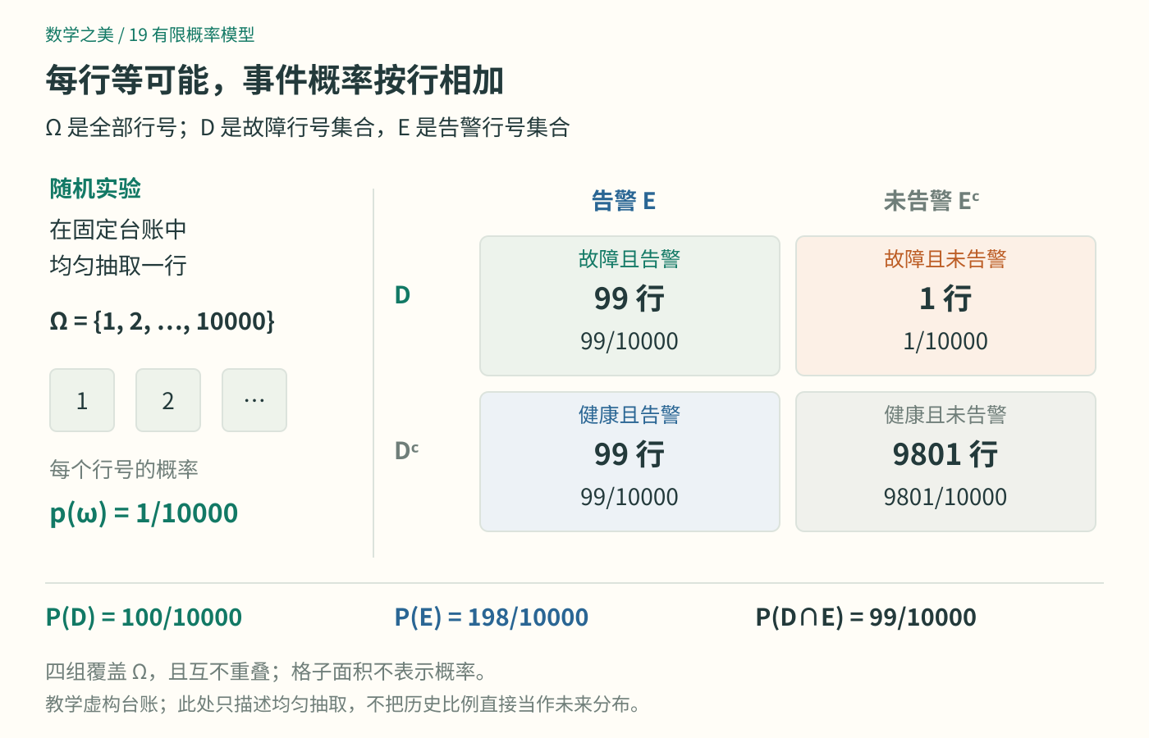
Task: Select the result 'P(D∩E) = 99/10000'
Action: 866,617
